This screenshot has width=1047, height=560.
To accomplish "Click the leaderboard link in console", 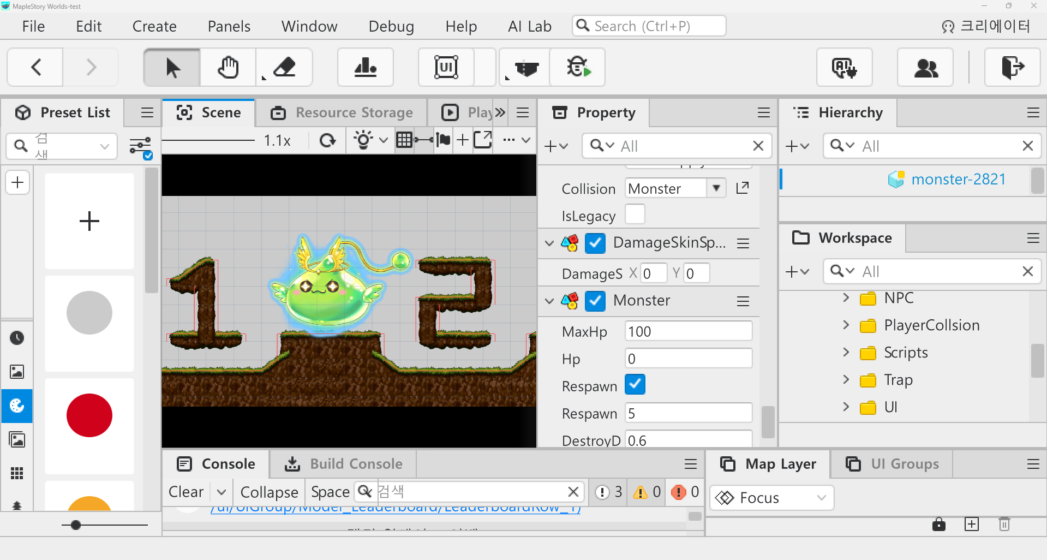I will [x=395, y=509].
